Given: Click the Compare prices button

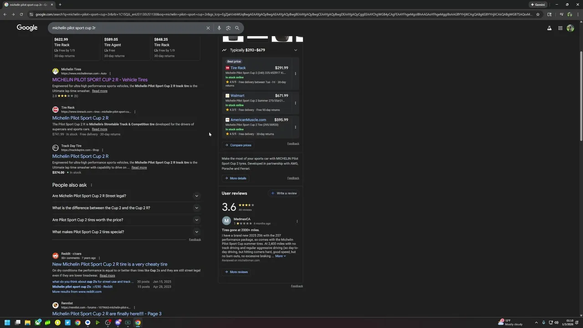Looking at the screenshot, I should [x=238, y=145].
